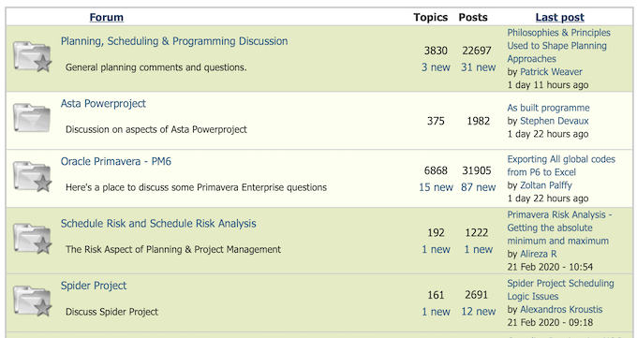Viewport: 637px width, 338px height.
Task: Click post count 1982
Action: point(478,121)
